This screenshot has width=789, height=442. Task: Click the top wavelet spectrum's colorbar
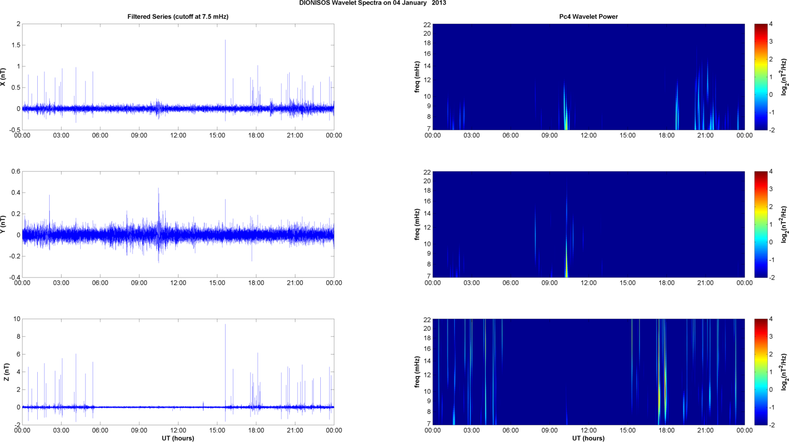(761, 77)
